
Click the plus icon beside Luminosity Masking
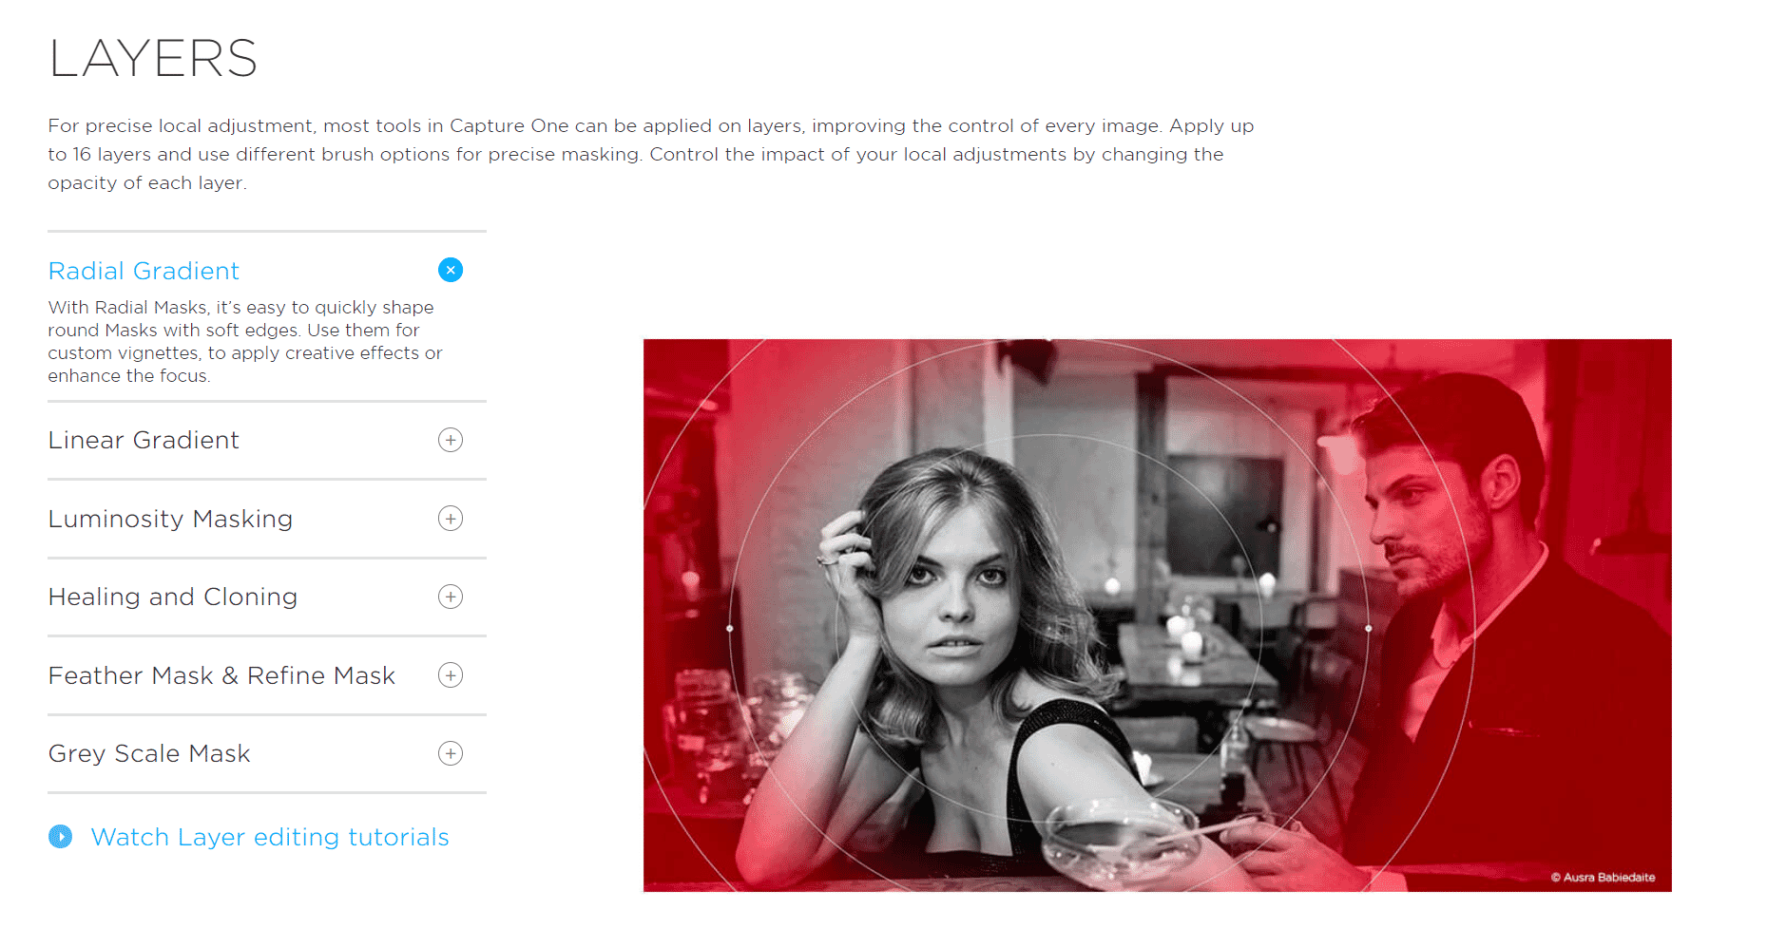point(451,519)
